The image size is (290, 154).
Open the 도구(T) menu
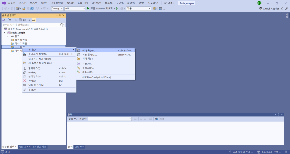[x=120, y=3]
